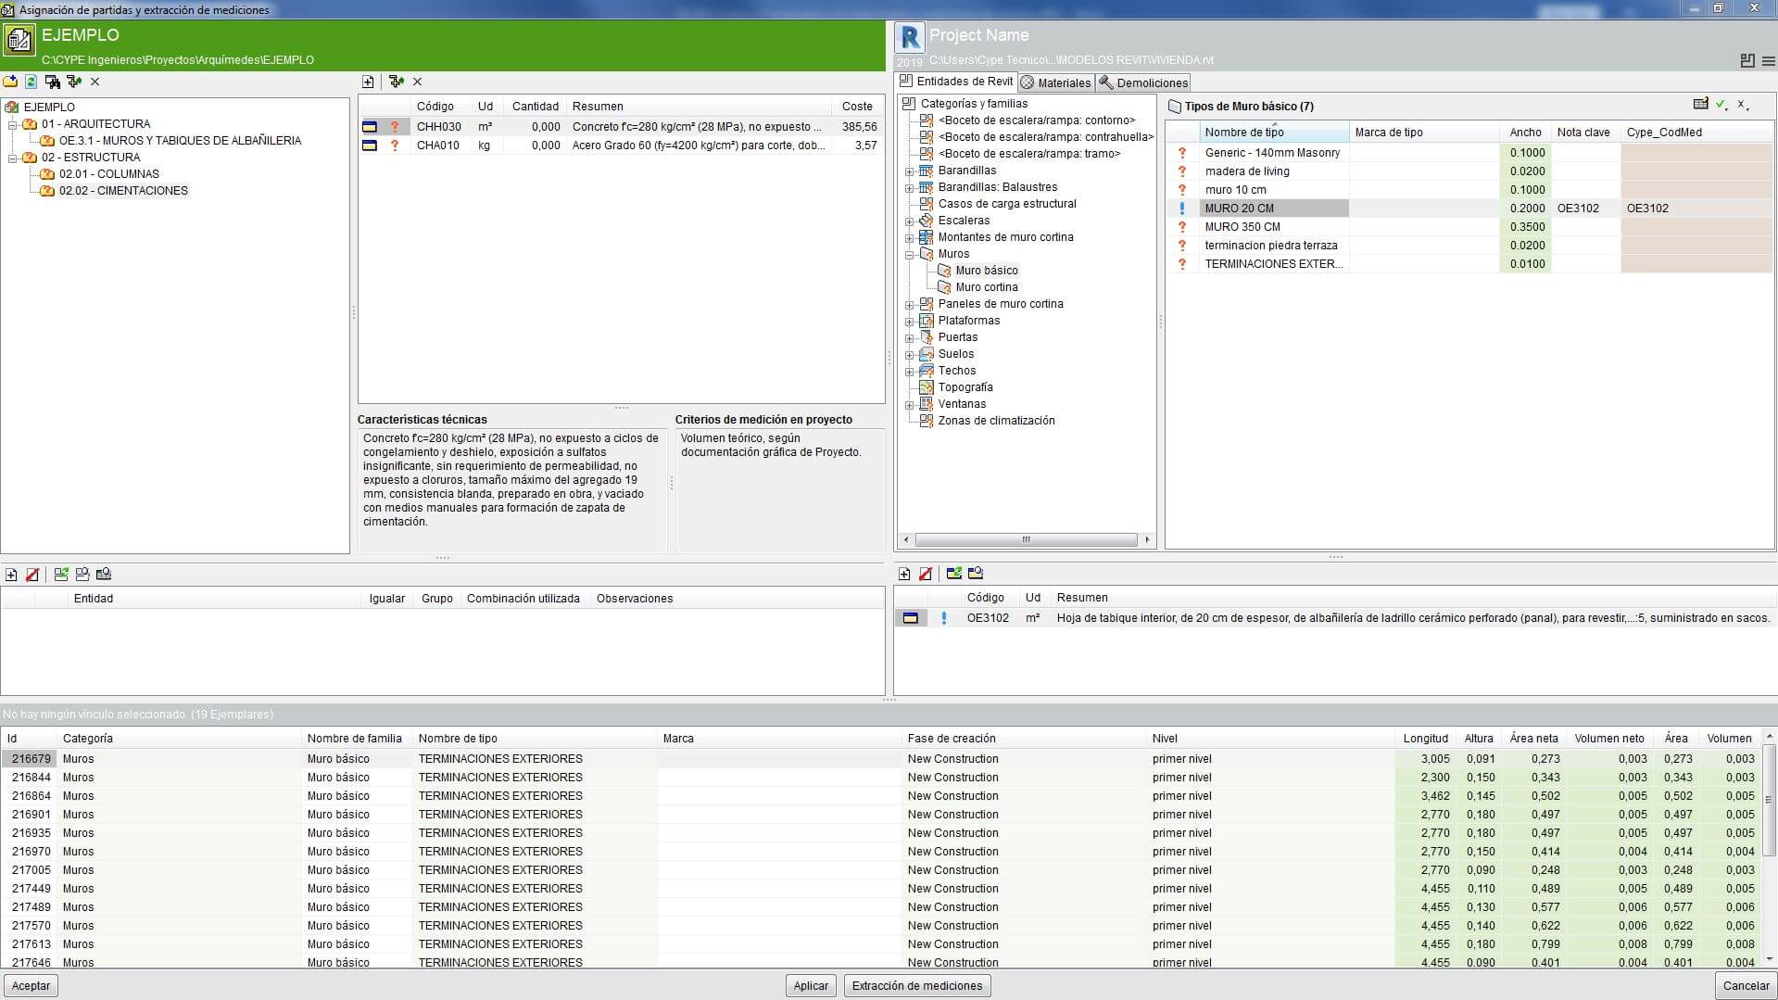1778x1000 pixels.
Task: Select 02.01 - COLUMNAS chapter
Action: point(108,174)
